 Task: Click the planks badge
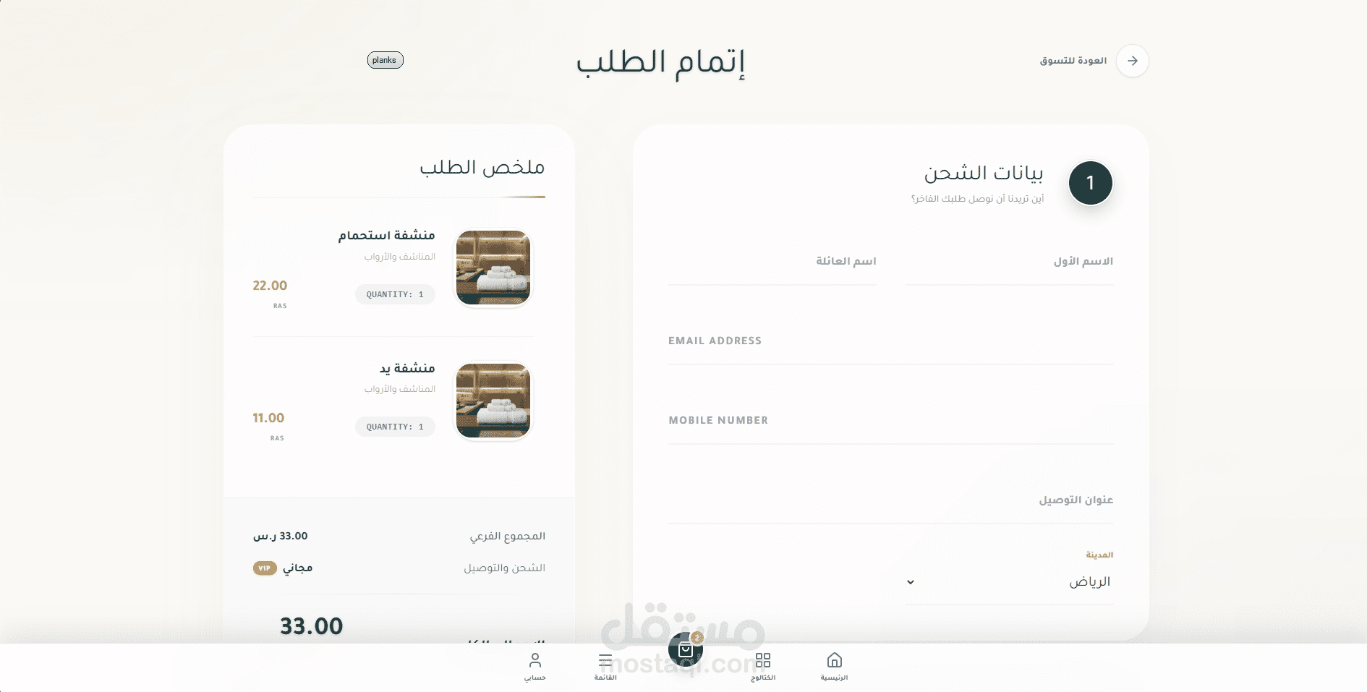385,60
